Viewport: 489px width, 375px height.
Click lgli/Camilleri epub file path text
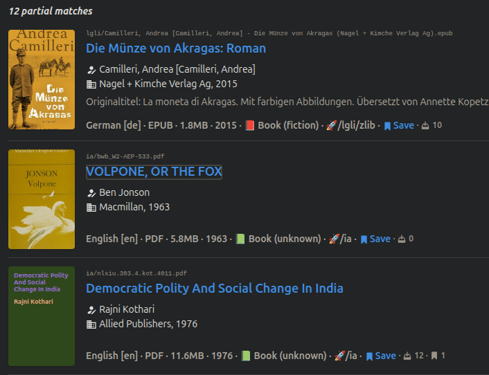coord(269,33)
